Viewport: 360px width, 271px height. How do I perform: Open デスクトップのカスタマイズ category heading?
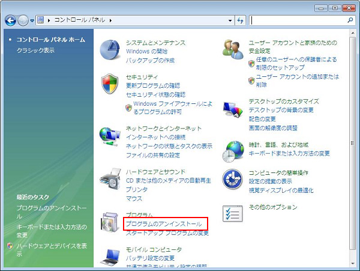[x=284, y=102]
